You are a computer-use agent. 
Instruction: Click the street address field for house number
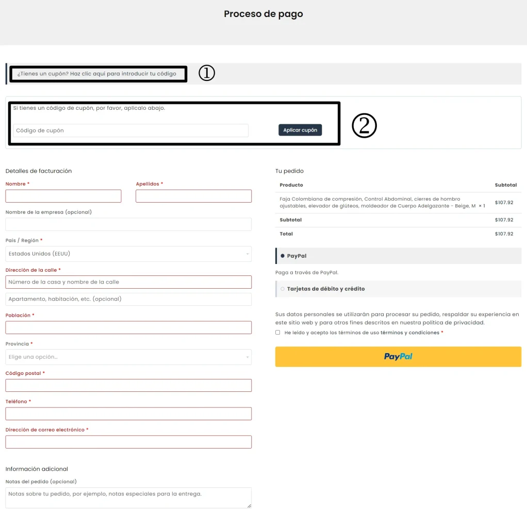pyautogui.click(x=128, y=282)
